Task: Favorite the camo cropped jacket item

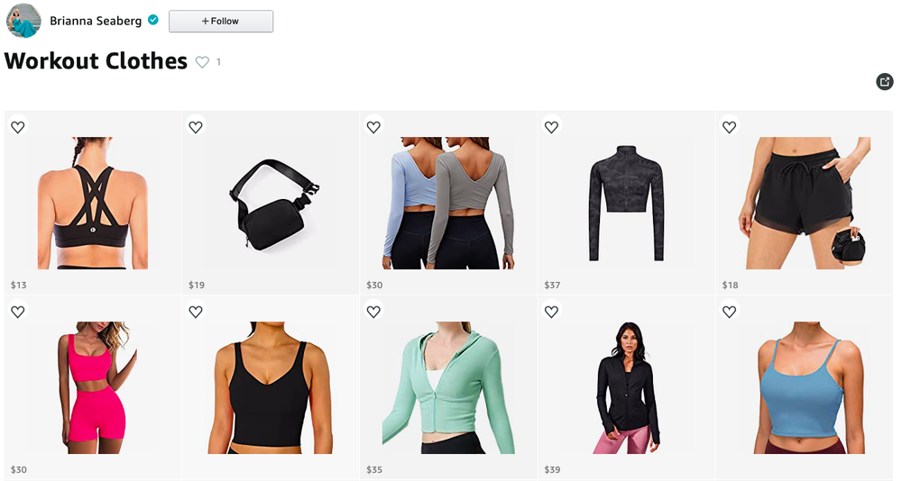Action: (x=551, y=127)
